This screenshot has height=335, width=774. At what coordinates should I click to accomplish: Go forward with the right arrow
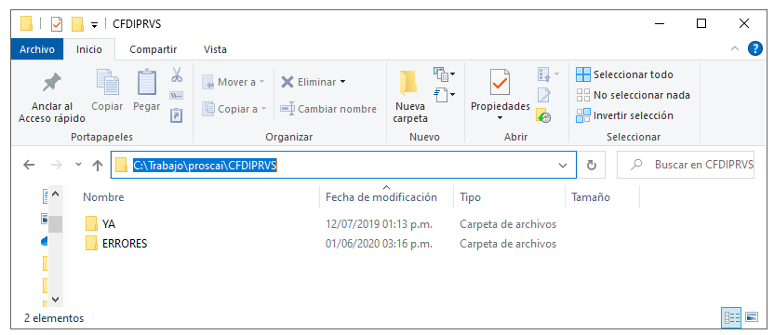tap(57, 165)
